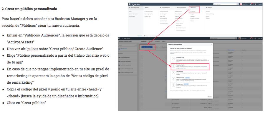The height and width of the screenshot is (113, 265).
Task: Select the Engagement option icon
Action: tap(173, 85)
